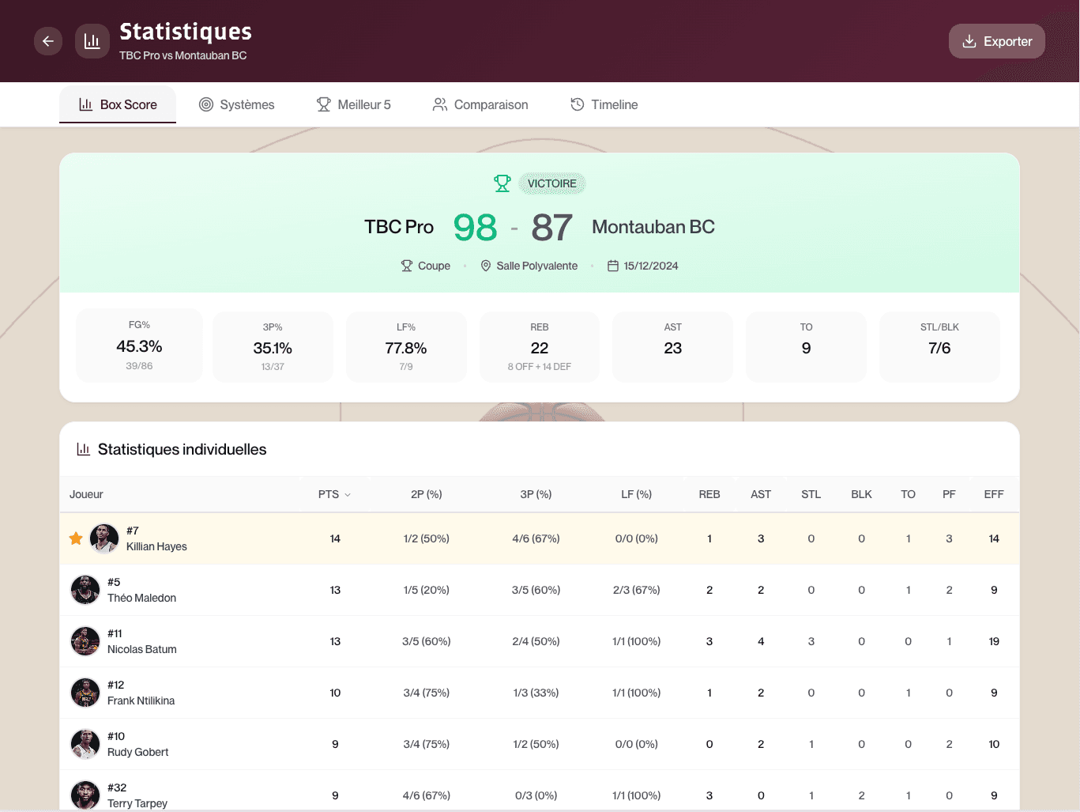Click the FG% 45.3% stat card
The width and height of the screenshot is (1080, 812).
(139, 346)
